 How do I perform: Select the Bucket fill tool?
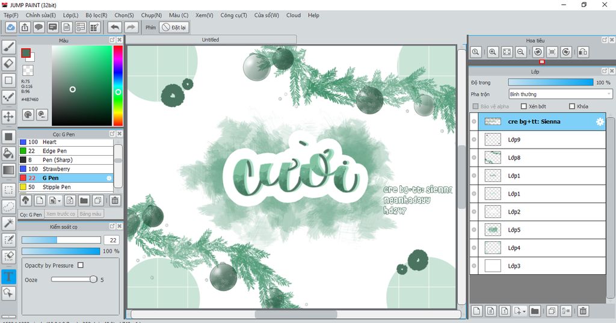point(8,153)
